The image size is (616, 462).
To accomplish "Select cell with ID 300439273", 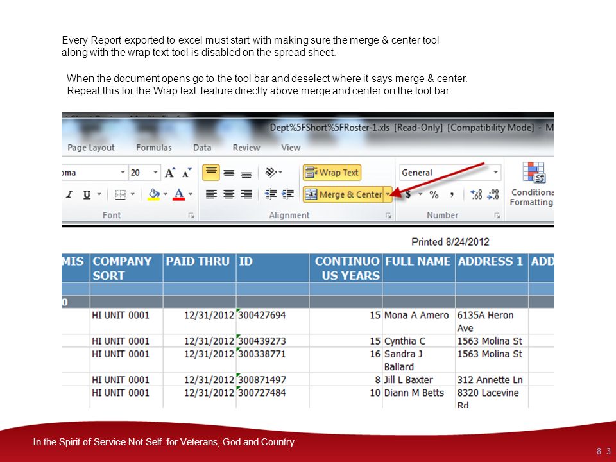I will pyautogui.click(x=273, y=341).
